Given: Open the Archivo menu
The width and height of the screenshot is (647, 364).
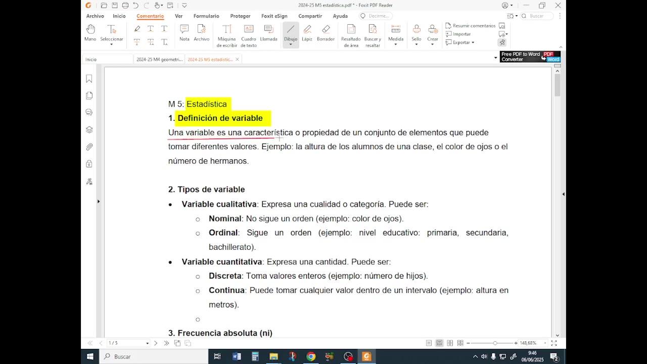Looking at the screenshot, I should pos(95,16).
